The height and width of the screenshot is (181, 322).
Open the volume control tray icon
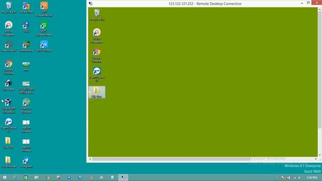(x=299, y=177)
